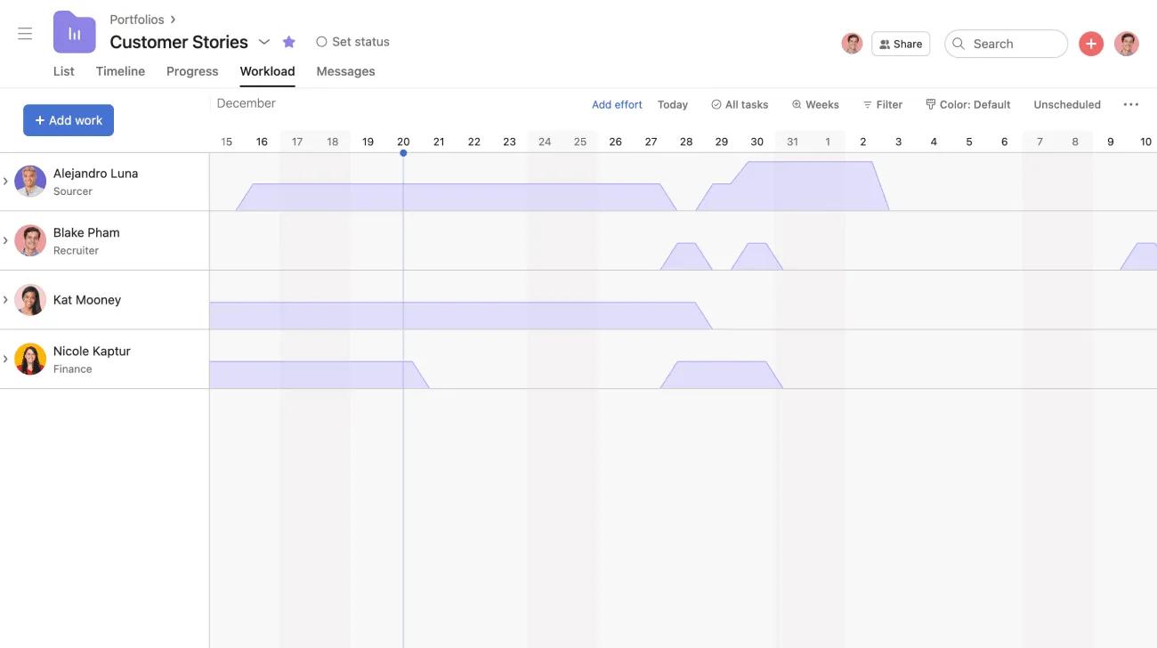Expand Alejandro Luna's workload row
Viewport: 1157px width, 648px height.
pos(5,182)
